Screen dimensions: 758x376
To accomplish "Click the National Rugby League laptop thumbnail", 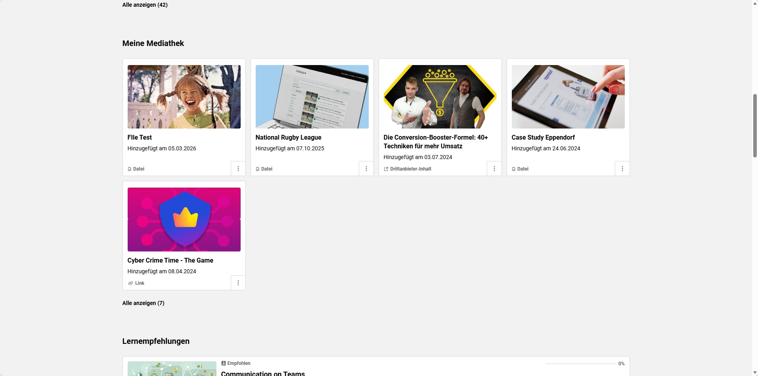I will click(x=312, y=97).
